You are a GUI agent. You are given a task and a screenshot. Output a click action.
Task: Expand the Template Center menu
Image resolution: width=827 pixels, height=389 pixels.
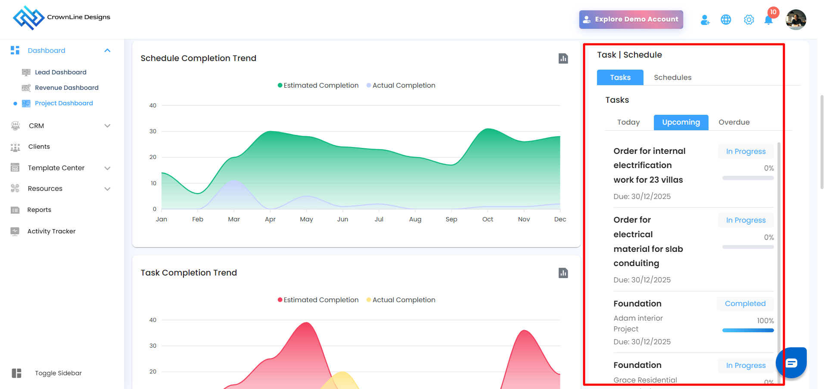tap(107, 168)
